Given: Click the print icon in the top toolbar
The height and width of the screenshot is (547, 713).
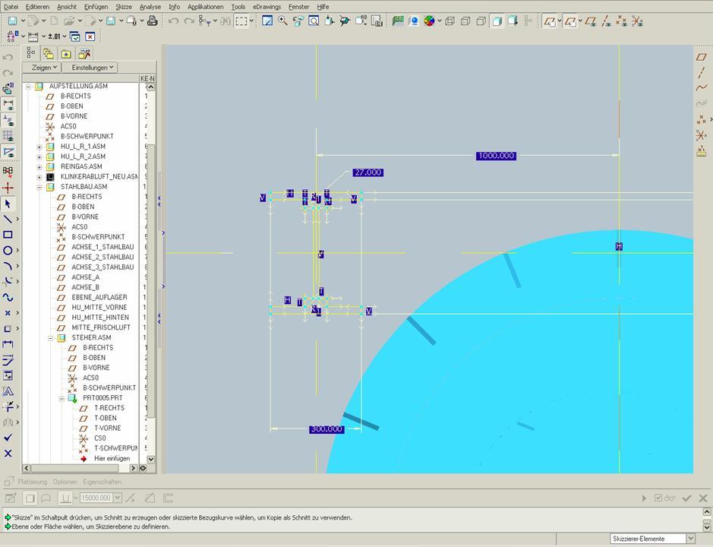Looking at the screenshot, I should pos(153,21).
